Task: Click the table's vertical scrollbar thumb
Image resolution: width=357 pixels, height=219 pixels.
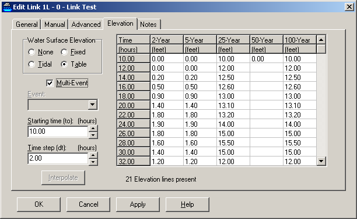Action: click(321, 49)
